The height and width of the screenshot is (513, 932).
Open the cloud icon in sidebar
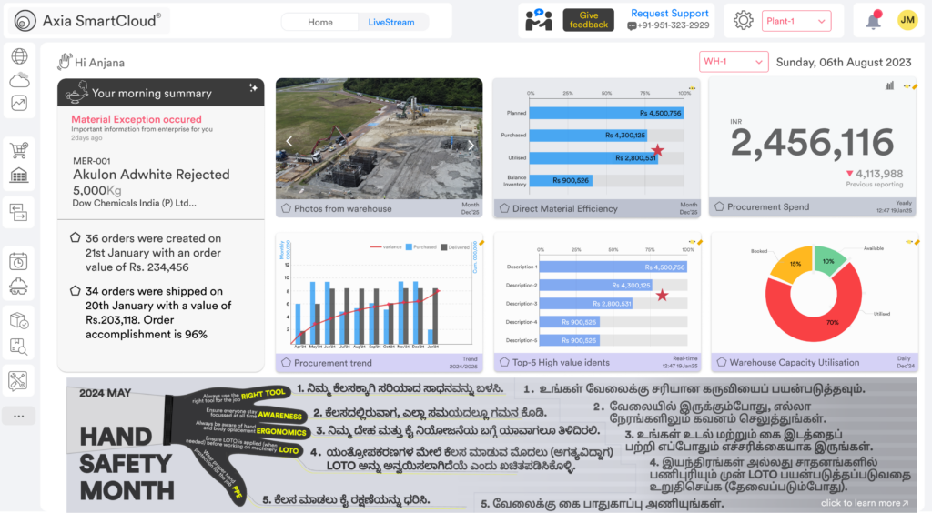point(19,80)
